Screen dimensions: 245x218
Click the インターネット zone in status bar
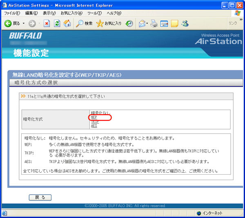[x=212, y=213]
